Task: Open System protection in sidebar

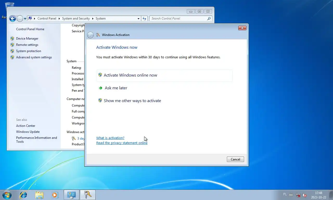Action: [29, 51]
